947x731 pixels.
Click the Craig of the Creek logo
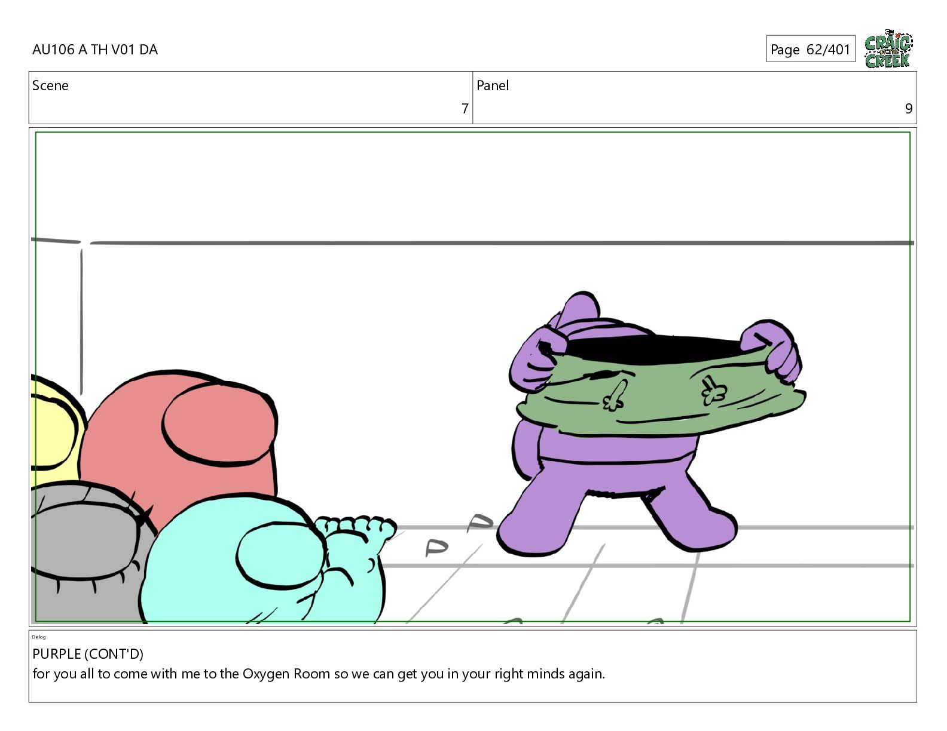[888, 48]
